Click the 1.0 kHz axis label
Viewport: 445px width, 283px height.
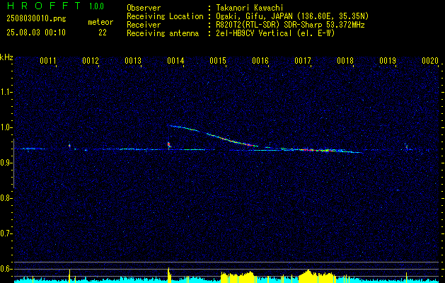pyautogui.click(x=6, y=127)
